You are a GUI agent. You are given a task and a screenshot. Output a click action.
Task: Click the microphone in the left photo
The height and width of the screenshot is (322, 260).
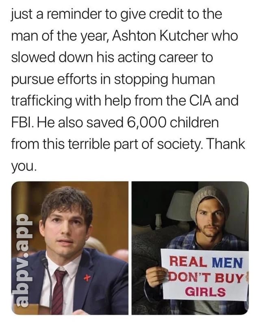(x=47, y=283)
